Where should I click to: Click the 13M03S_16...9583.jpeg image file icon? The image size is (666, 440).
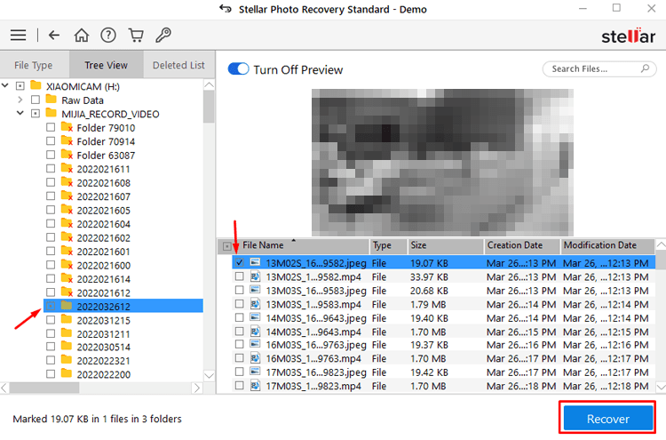tap(255, 291)
